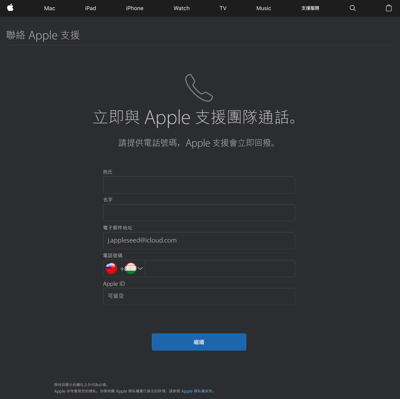400x399 pixels.
Task: Click the Apple logo icon
Action: coord(10,8)
